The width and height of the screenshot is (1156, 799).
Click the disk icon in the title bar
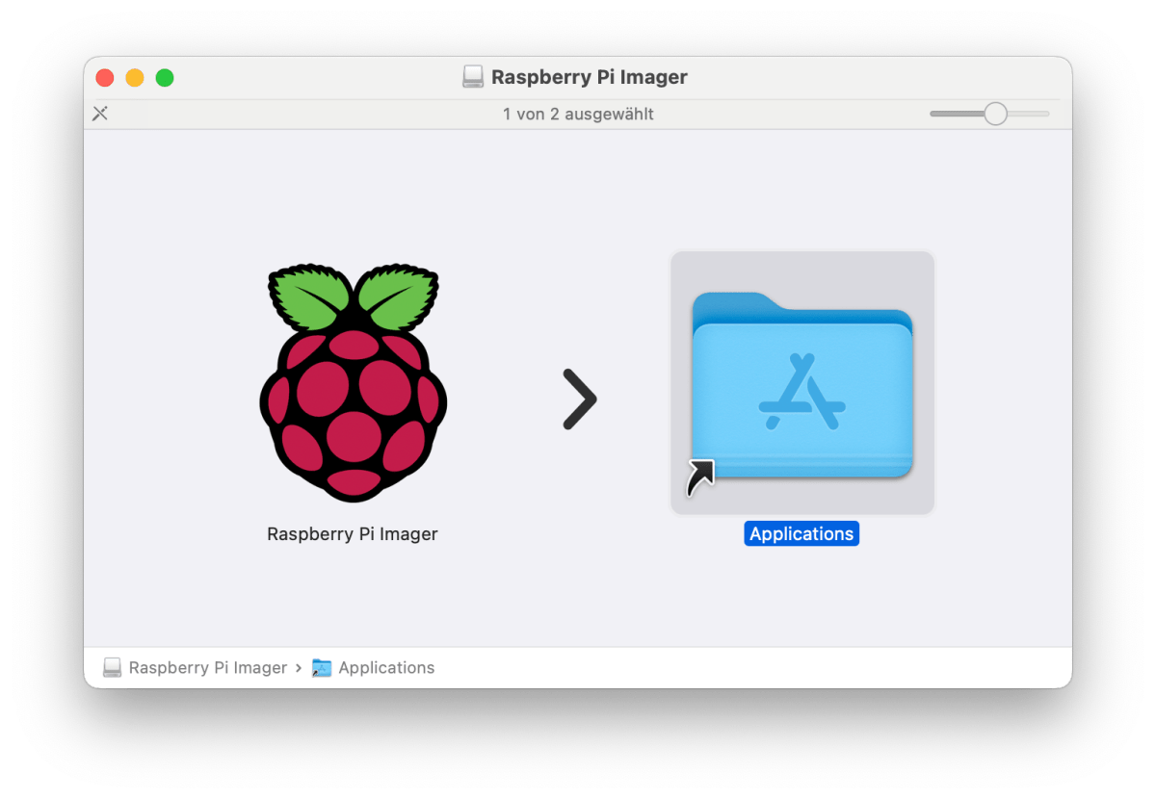pos(472,77)
